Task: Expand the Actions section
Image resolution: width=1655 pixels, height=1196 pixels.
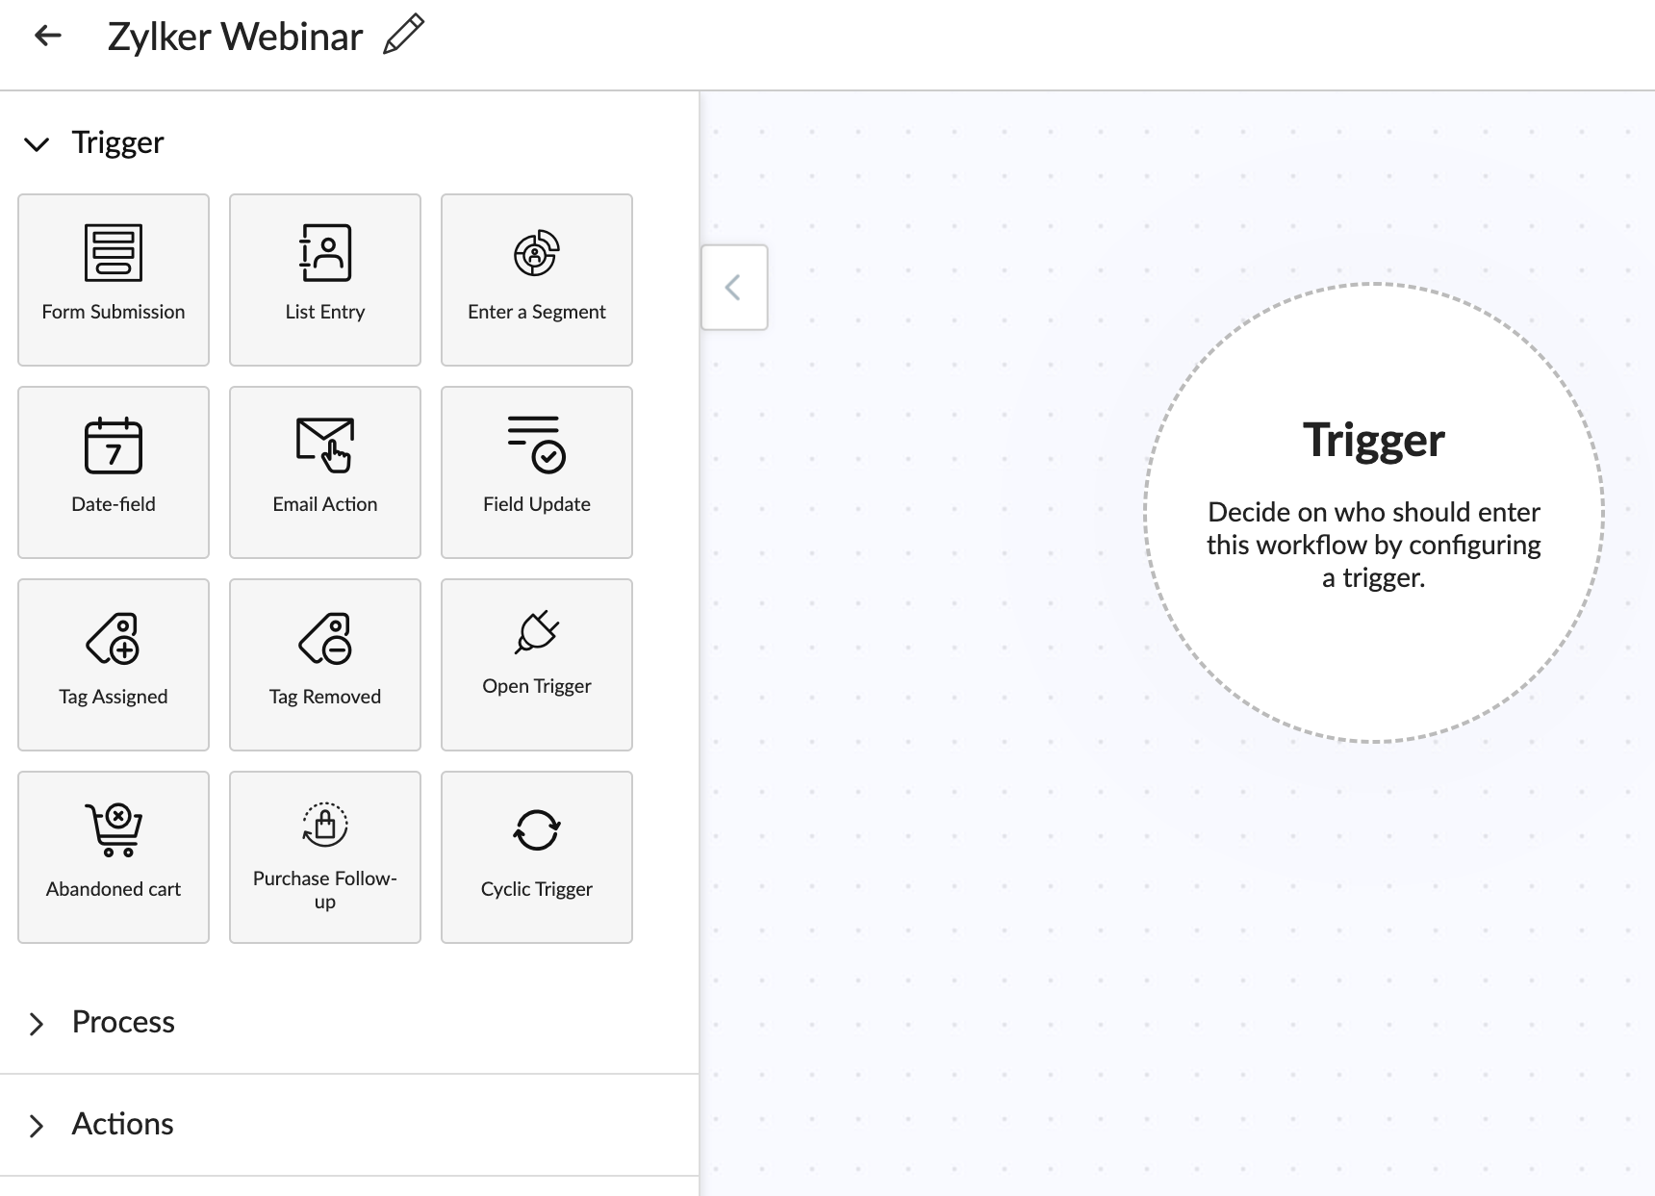Action: 37,1126
